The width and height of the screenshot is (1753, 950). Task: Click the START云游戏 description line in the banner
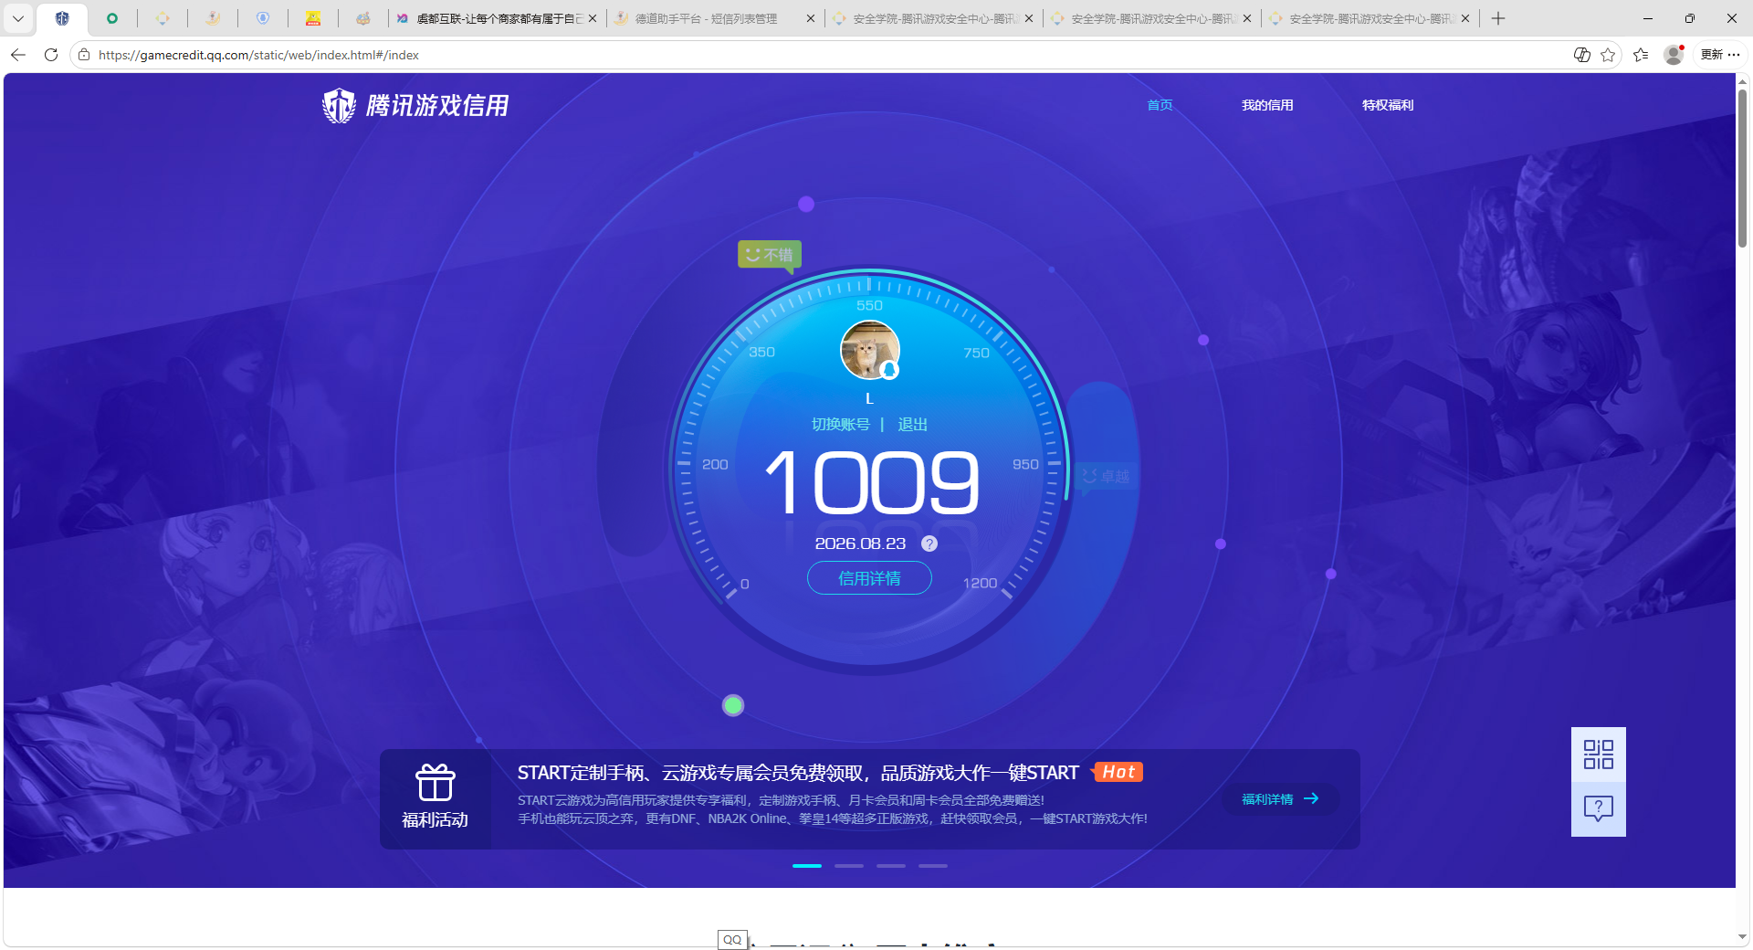781,800
